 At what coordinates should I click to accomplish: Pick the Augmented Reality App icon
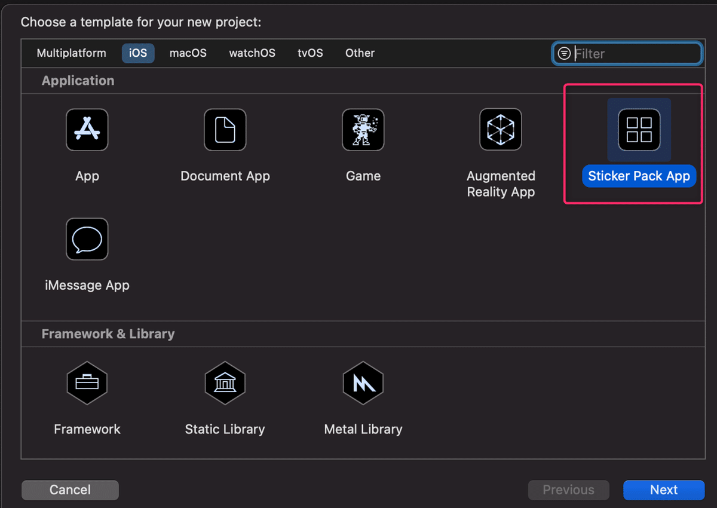tap(501, 130)
